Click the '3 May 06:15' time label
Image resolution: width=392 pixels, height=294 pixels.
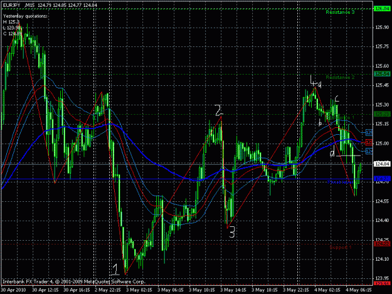coord(171,290)
